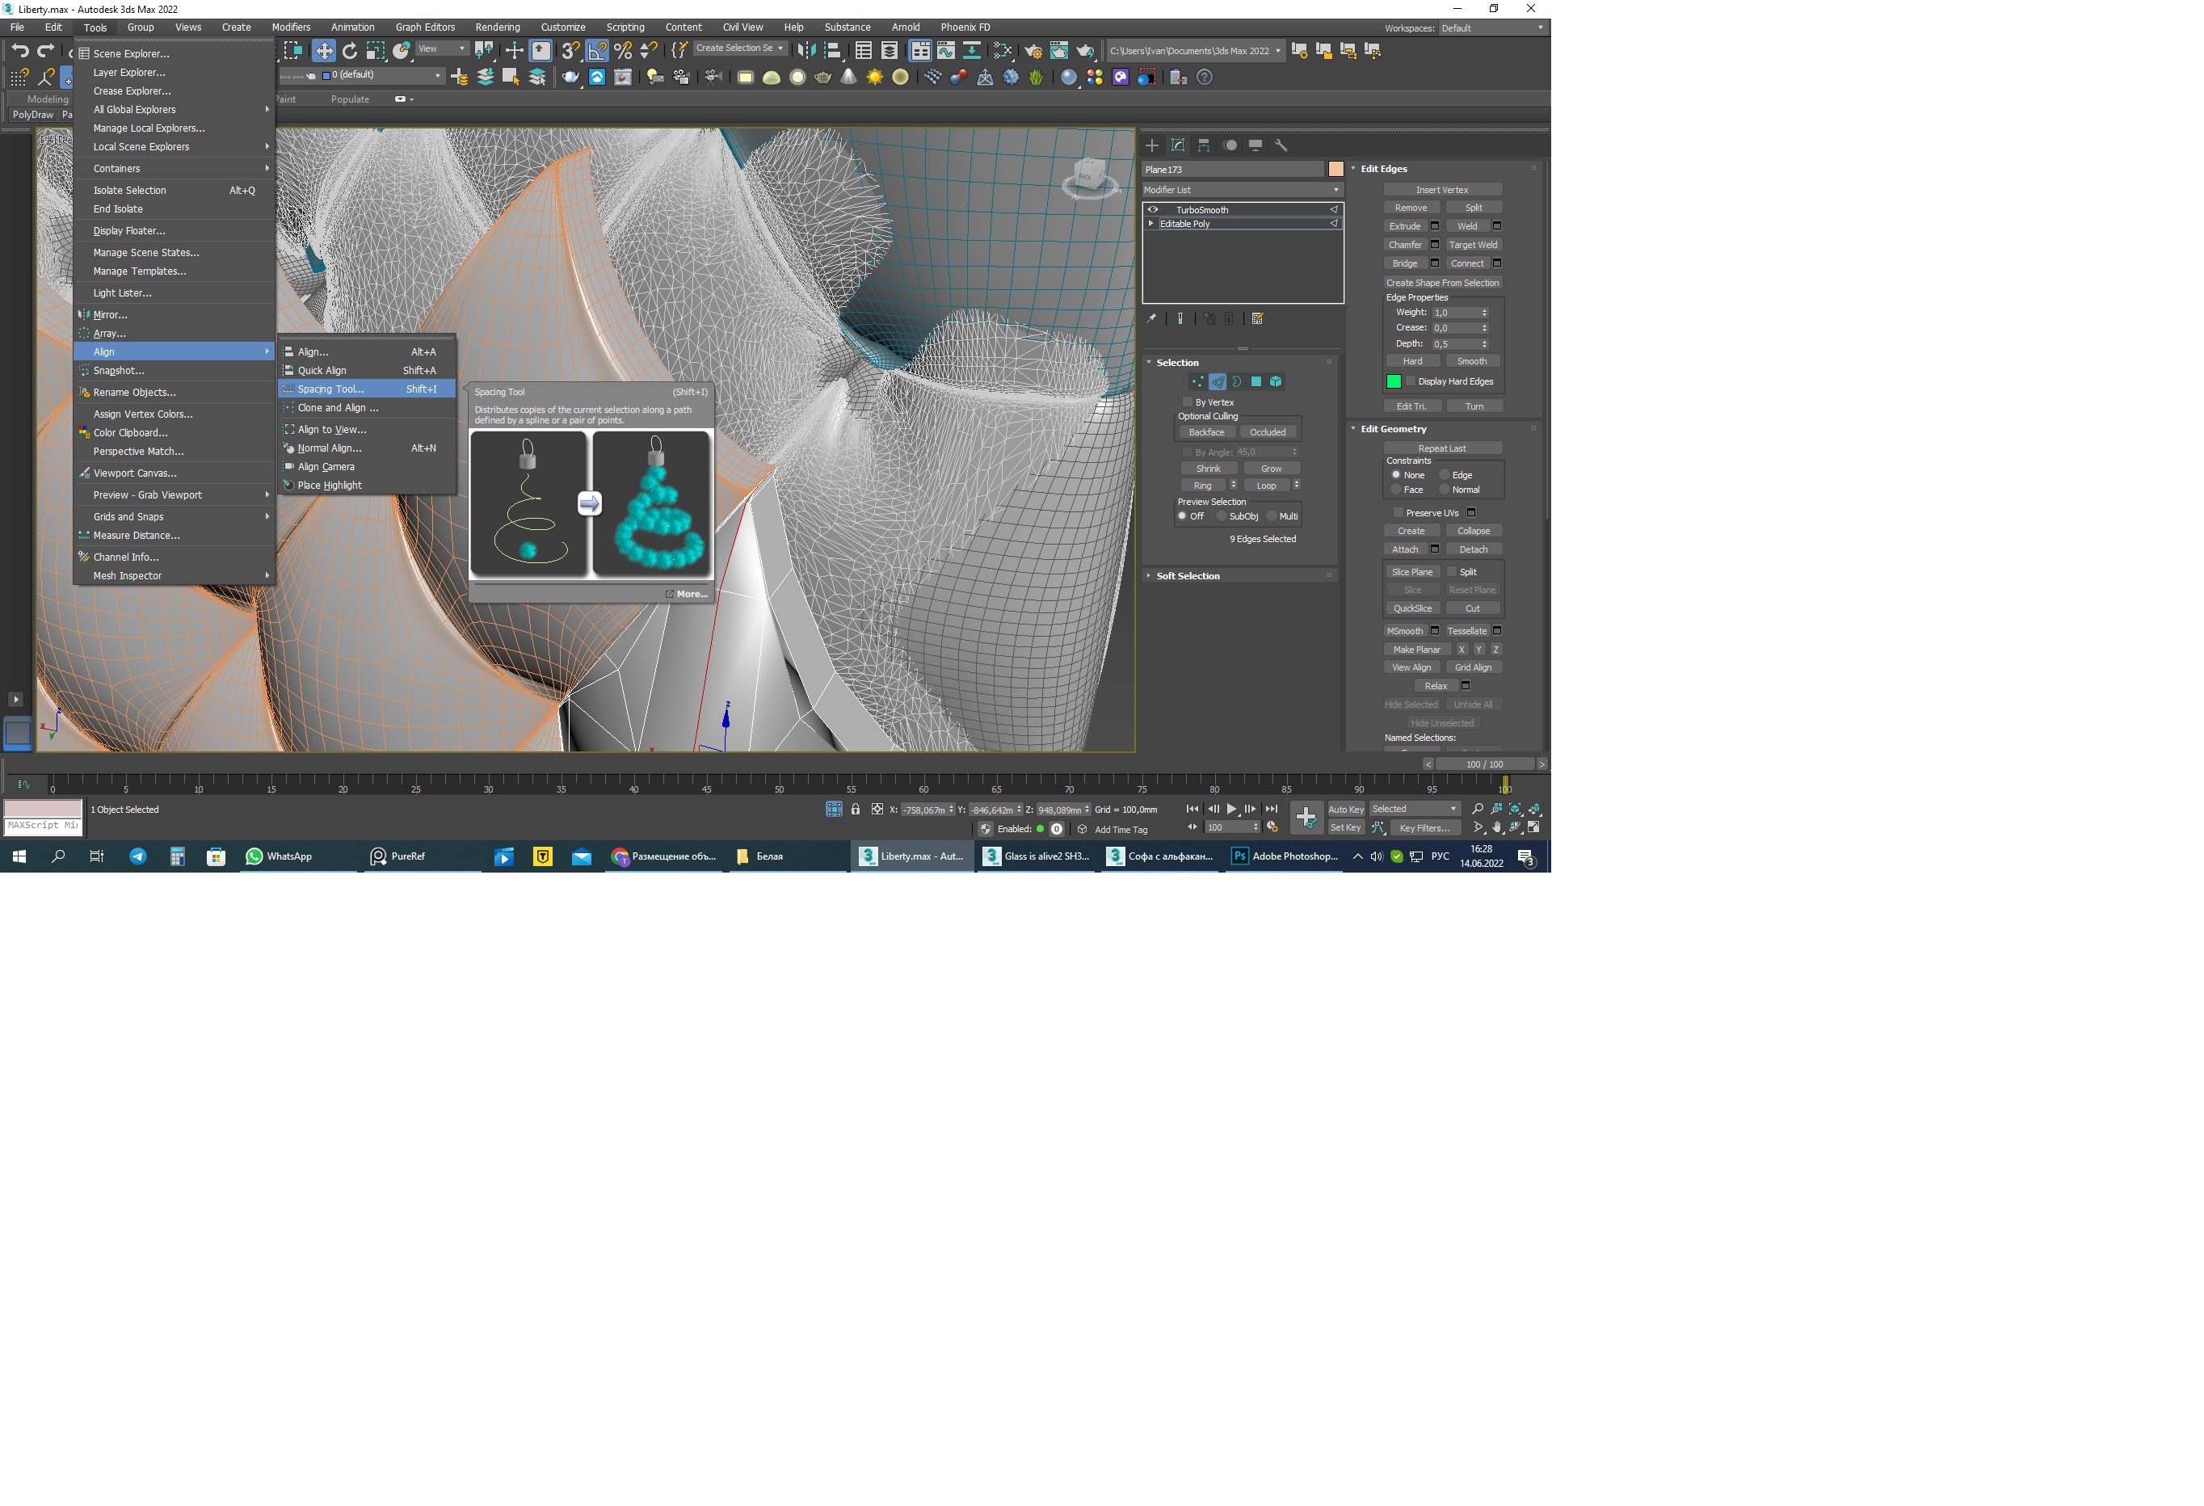Click the Chamfer button

coord(1406,245)
